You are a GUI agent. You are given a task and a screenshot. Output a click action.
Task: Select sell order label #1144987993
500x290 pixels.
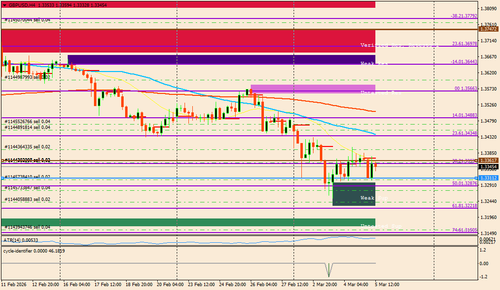tap(27, 77)
